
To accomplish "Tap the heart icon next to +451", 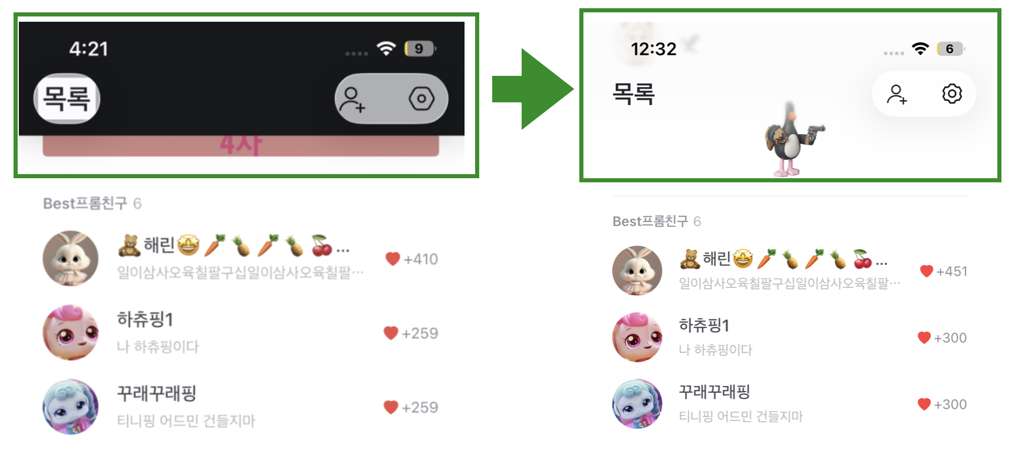I will click(927, 271).
